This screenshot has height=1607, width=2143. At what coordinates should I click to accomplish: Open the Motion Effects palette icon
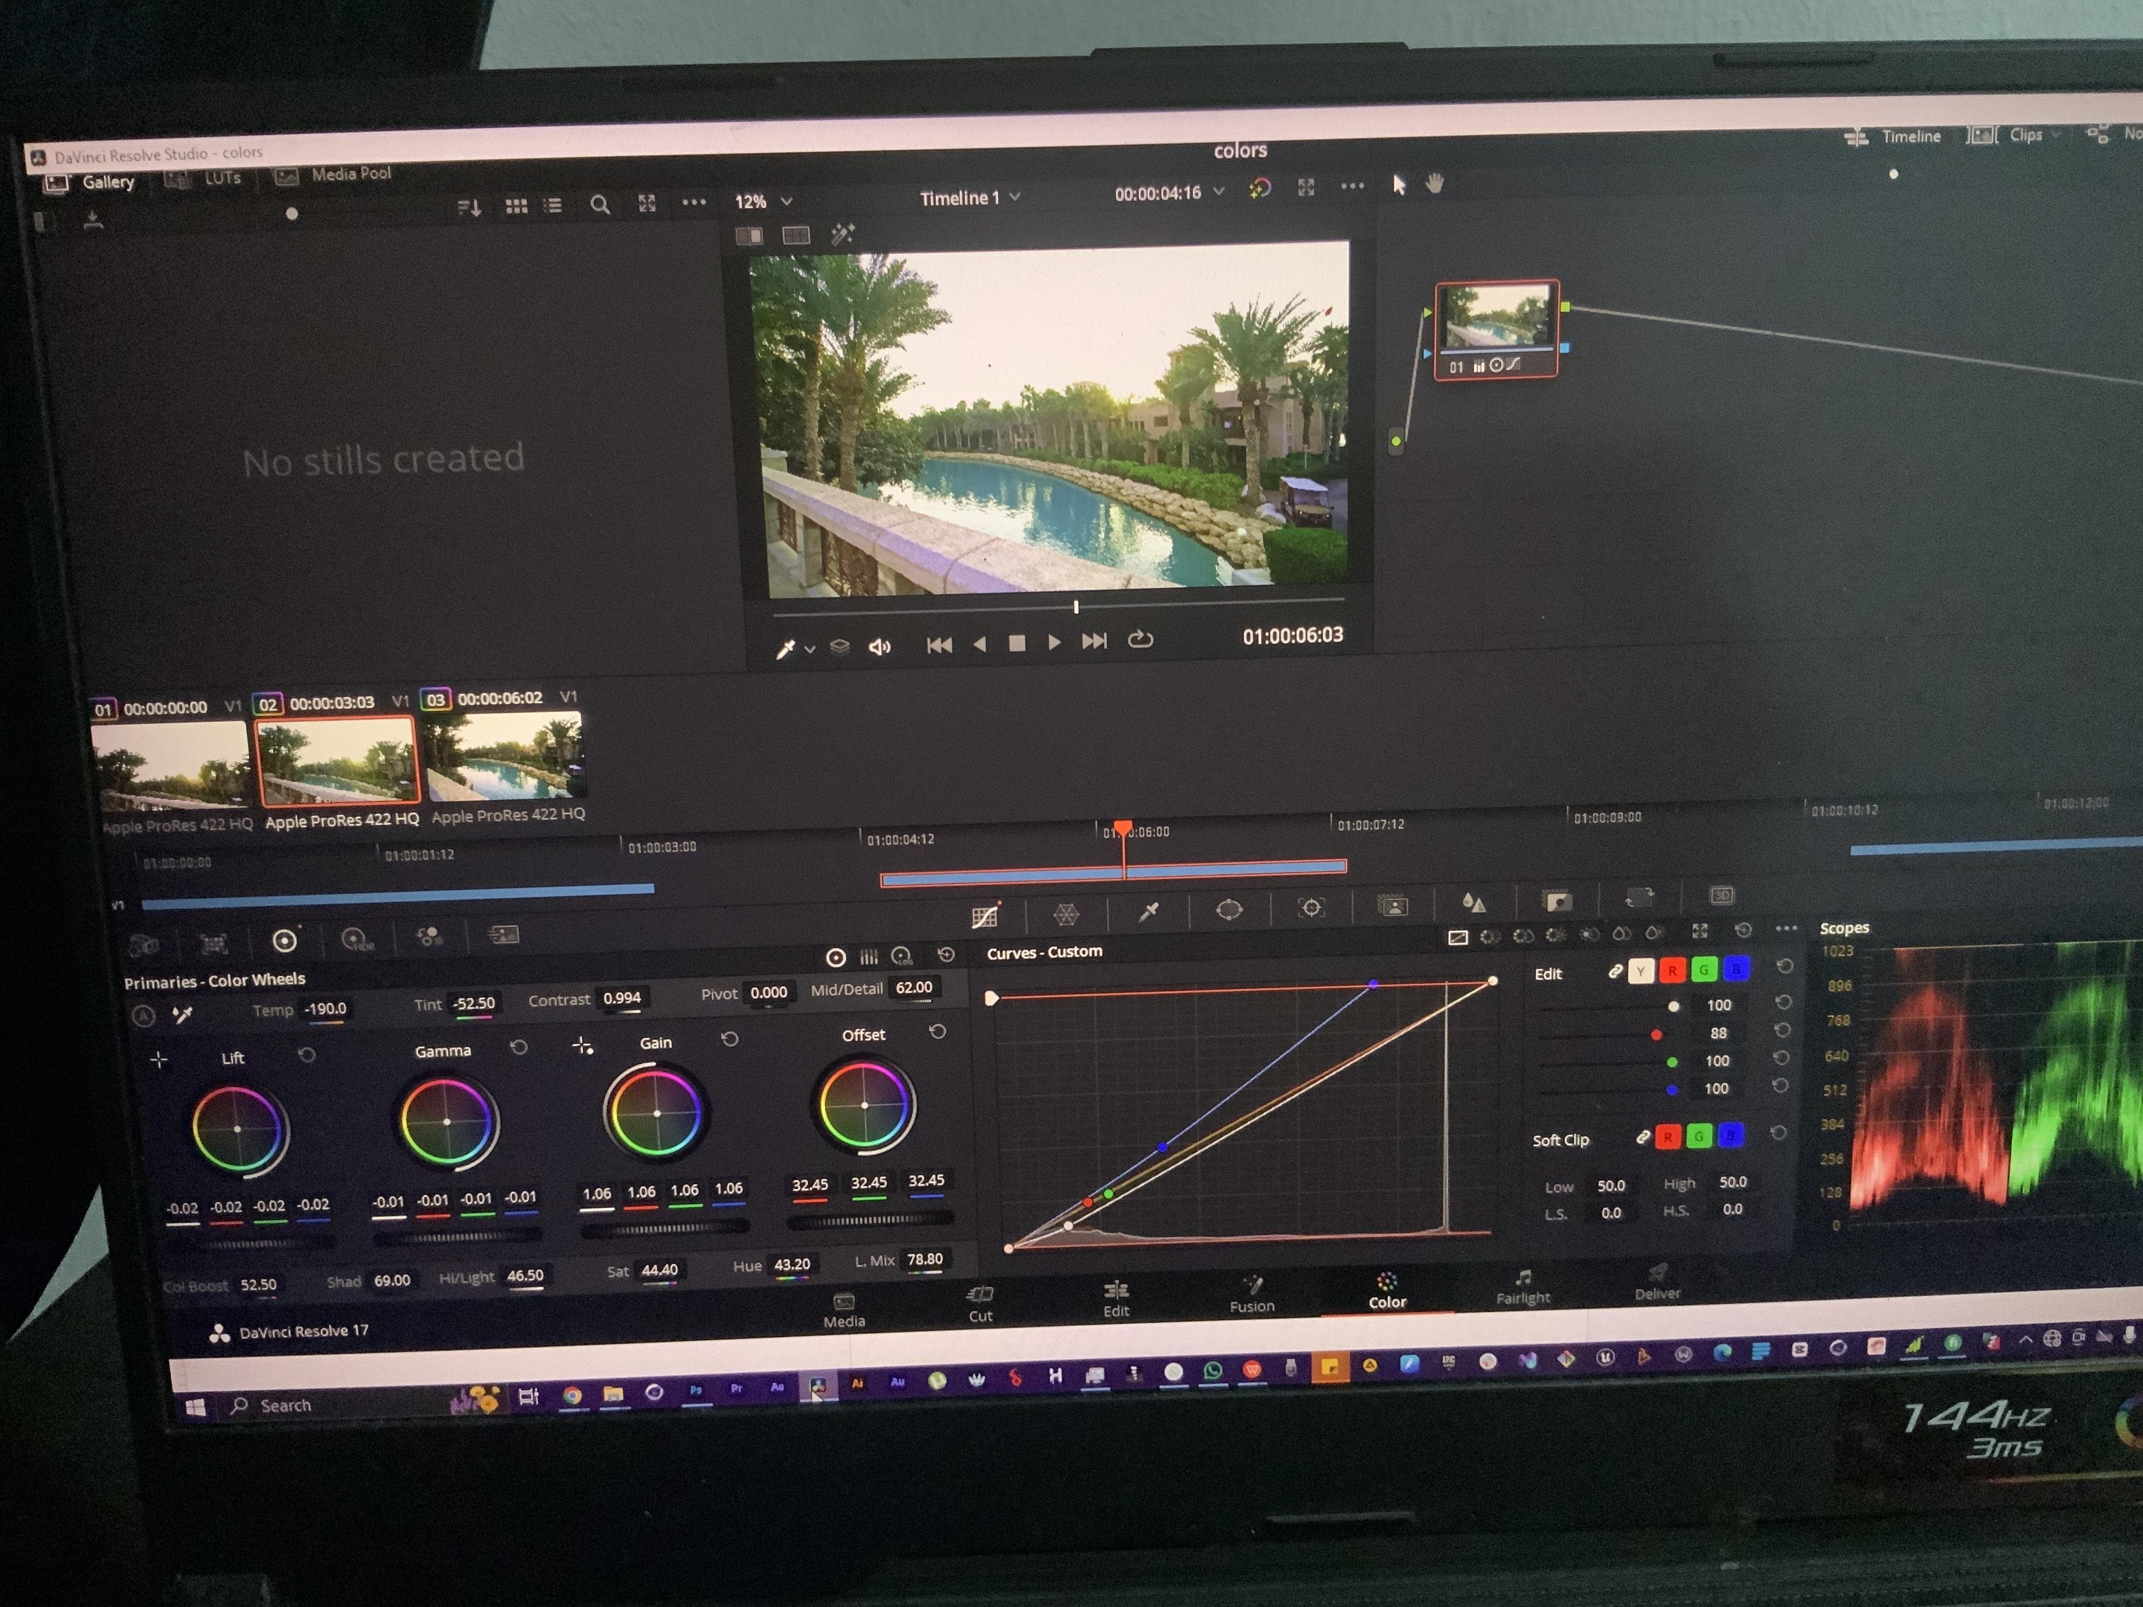tap(503, 934)
